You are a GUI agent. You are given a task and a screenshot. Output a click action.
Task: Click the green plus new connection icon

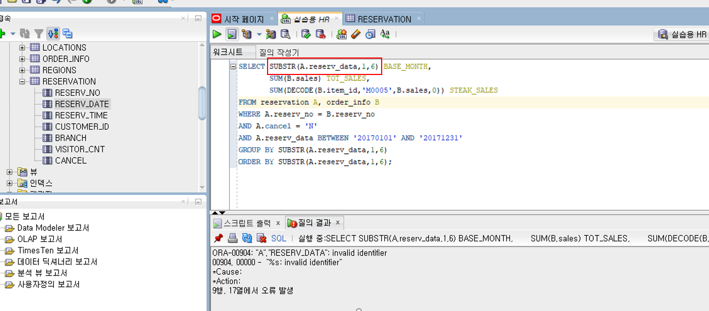(x=2, y=34)
